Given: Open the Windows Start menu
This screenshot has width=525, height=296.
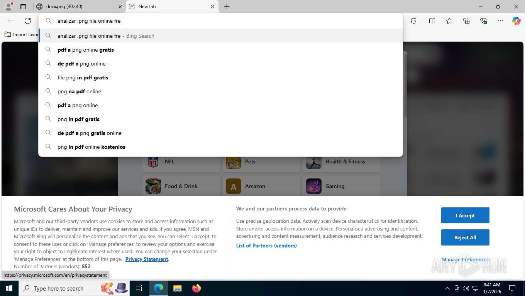Looking at the screenshot, I should click(9, 288).
